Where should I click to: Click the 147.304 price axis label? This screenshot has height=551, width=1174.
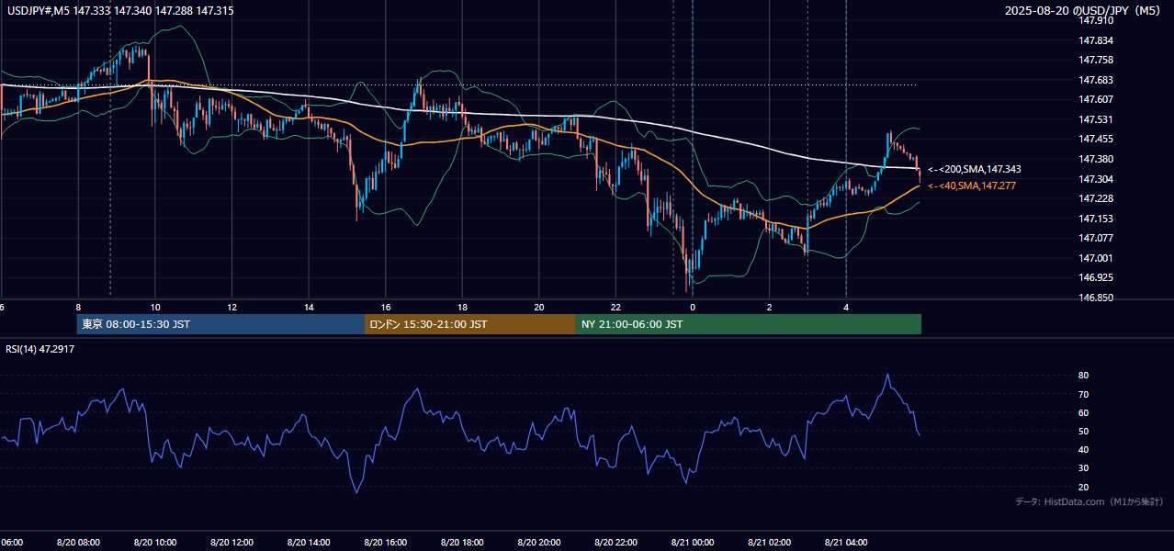(x=1097, y=179)
